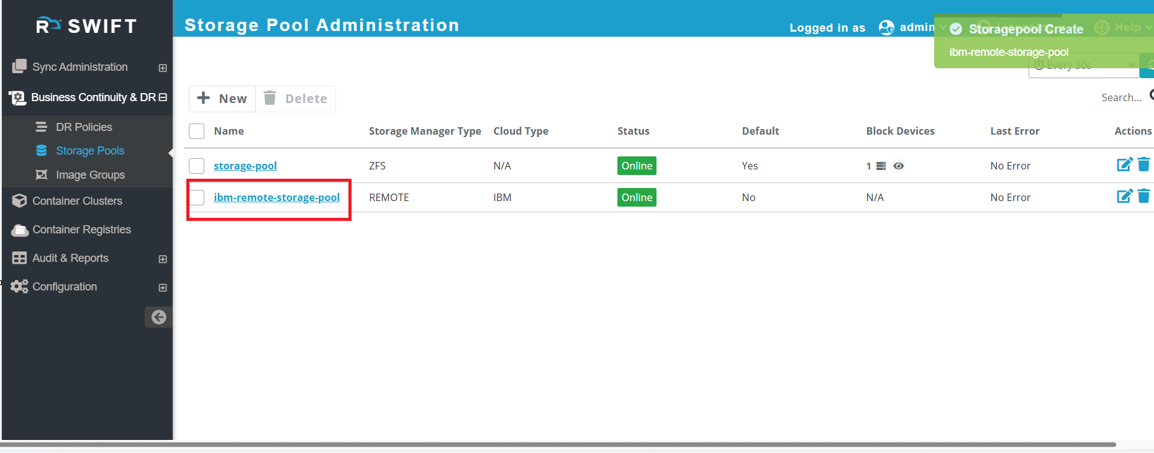Click the Sync Administration stack icon
The width and height of the screenshot is (1154, 453).
pos(19,66)
